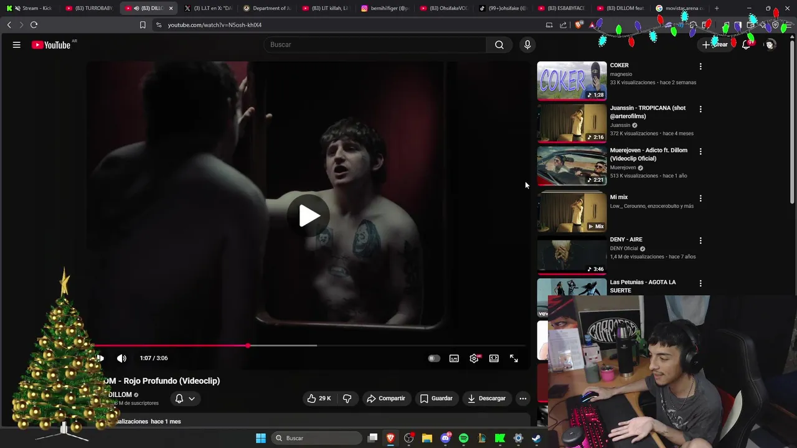Open the Windows Start menu
Viewport: 797px width, 448px height.
tap(261, 438)
